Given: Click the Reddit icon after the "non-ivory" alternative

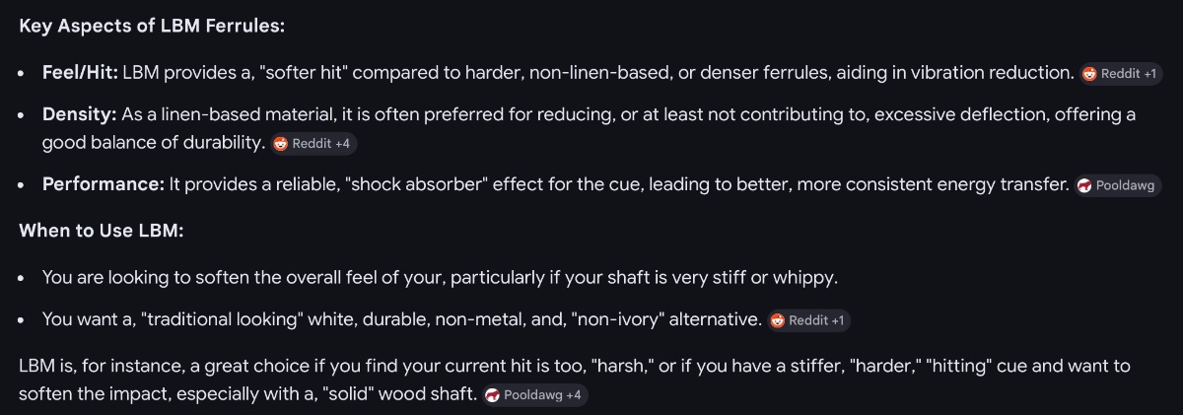Looking at the screenshot, I should pyautogui.click(x=778, y=320).
